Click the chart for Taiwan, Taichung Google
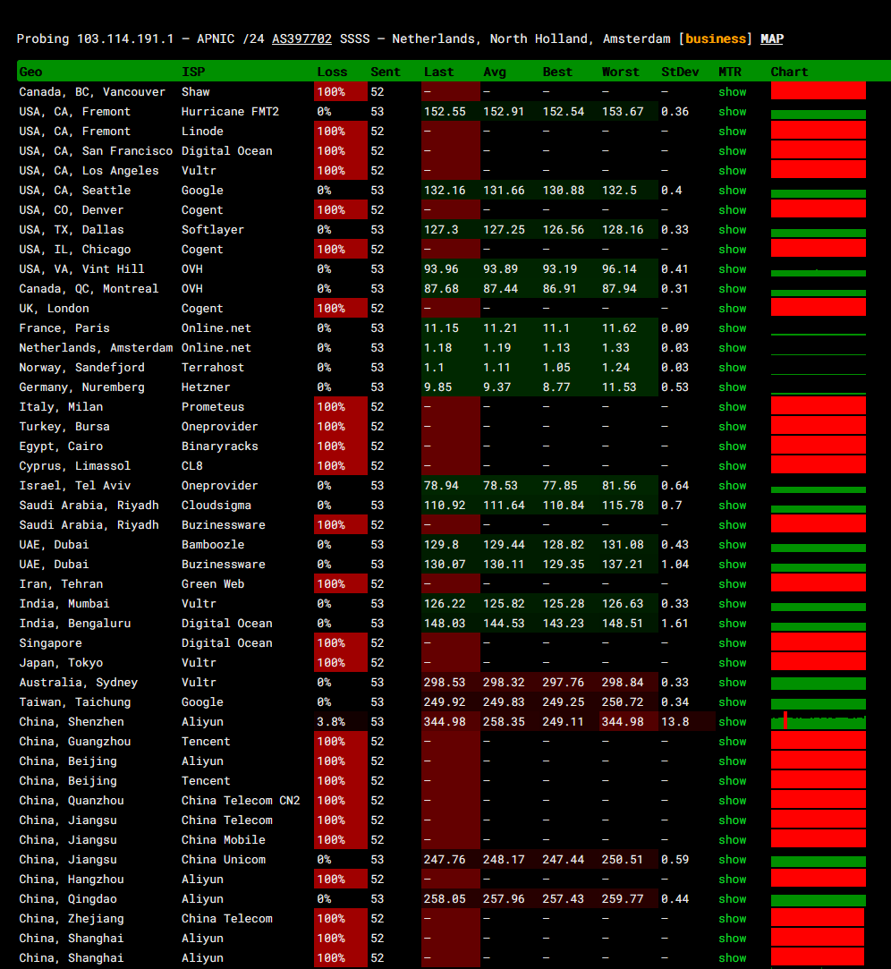The image size is (891, 969). click(818, 704)
